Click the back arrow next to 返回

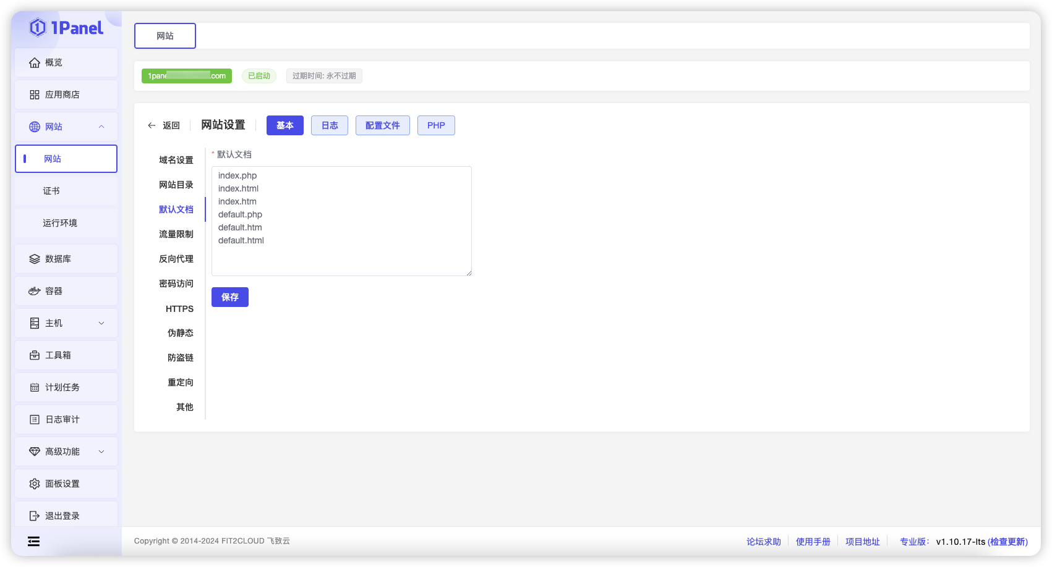point(152,125)
